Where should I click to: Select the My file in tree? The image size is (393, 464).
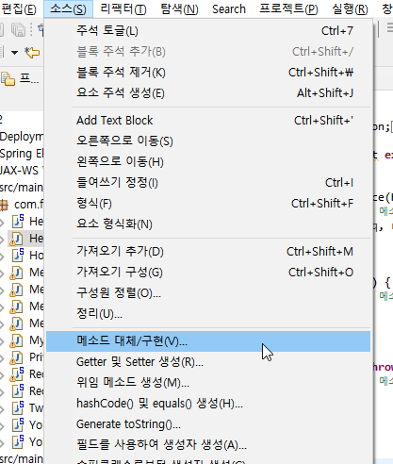37,340
